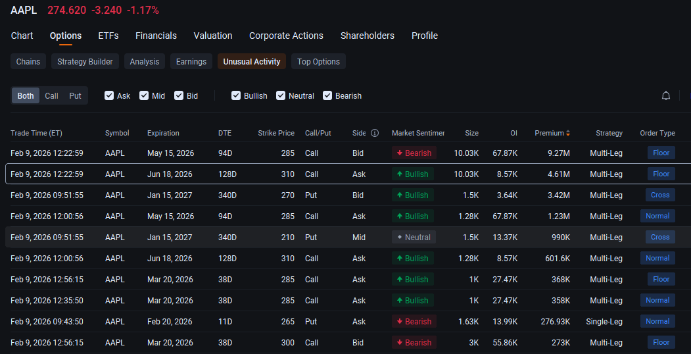Image resolution: width=691 pixels, height=354 pixels.
Task: Click the Strike Price column header
Action: click(276, 133)
